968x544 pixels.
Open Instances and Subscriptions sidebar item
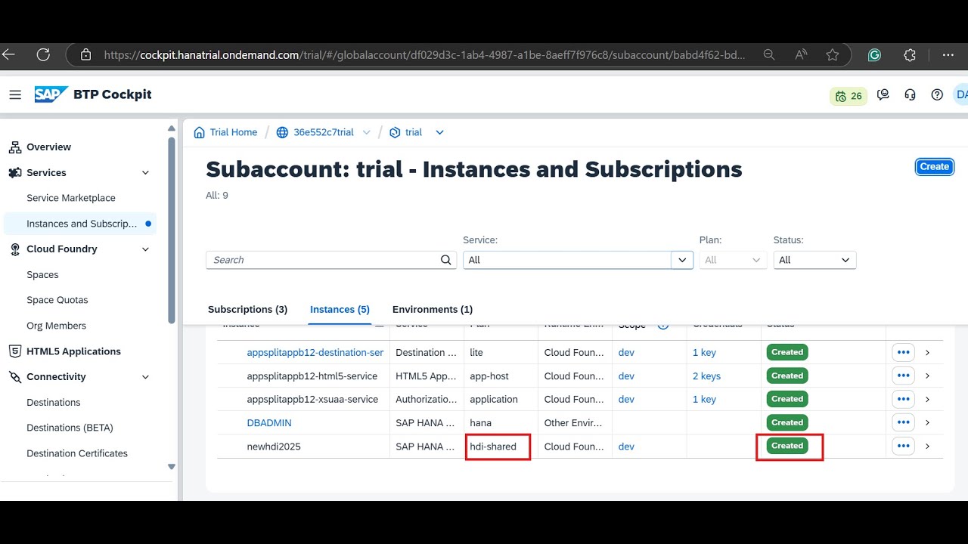click(80, 224)
